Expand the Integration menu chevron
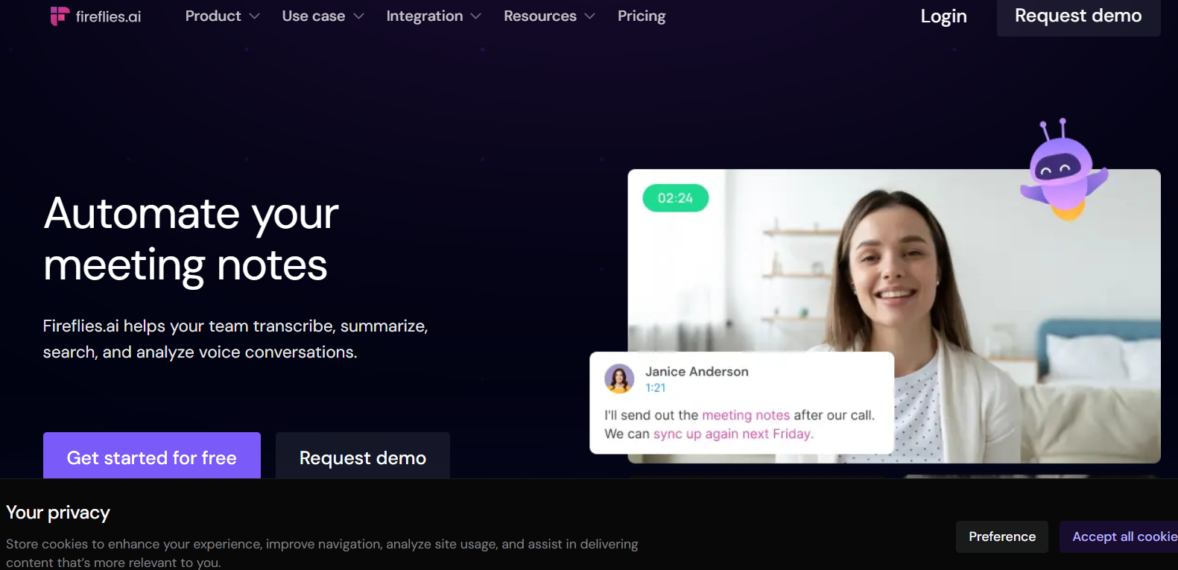The image size is (1178, 570). click(x=476, y=16)
